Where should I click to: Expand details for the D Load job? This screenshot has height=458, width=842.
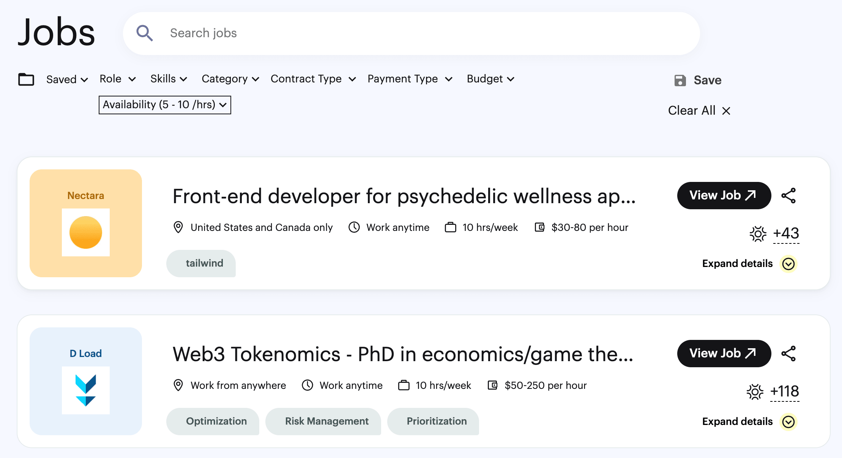(x=788, y=422)
